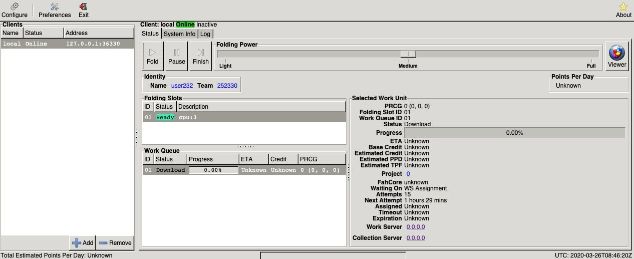Pause folding with the Pause button

(x=176, y=56)
